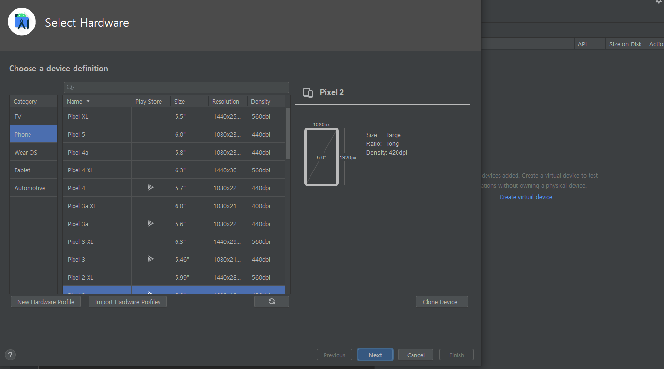Click the Size column header
664x369 pixels.
tap(189, 101)
